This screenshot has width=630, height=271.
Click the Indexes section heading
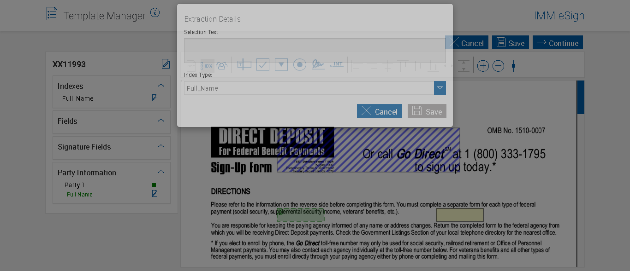[70, 86]
